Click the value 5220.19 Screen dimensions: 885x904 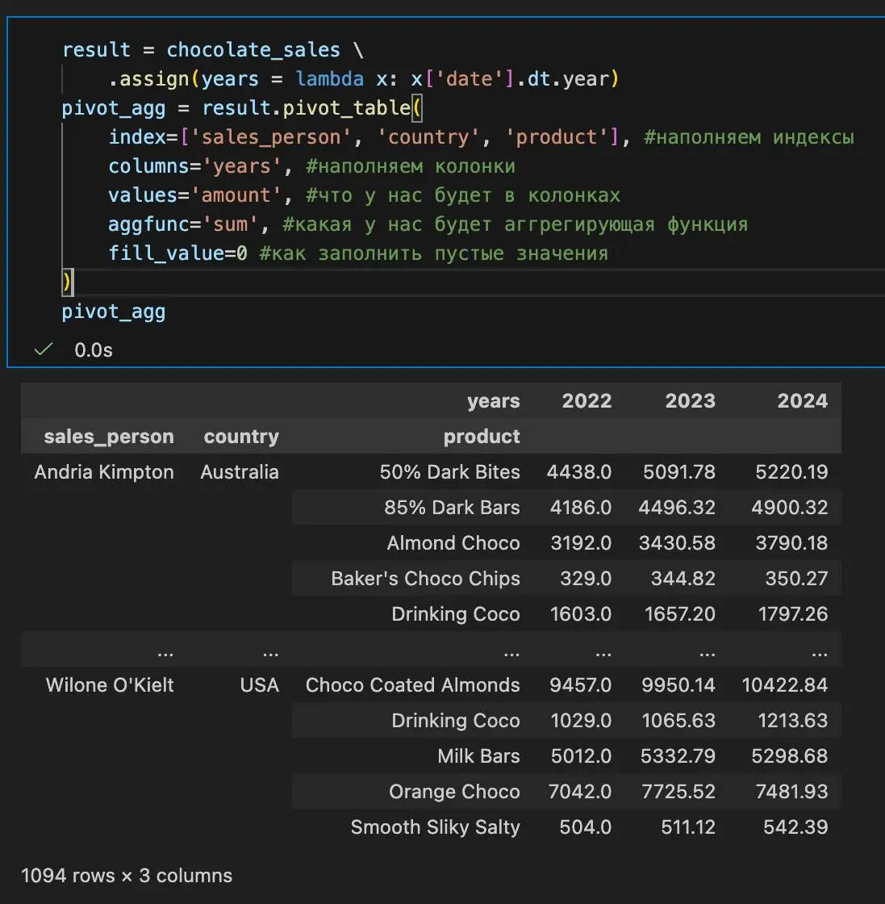[791, 472]
